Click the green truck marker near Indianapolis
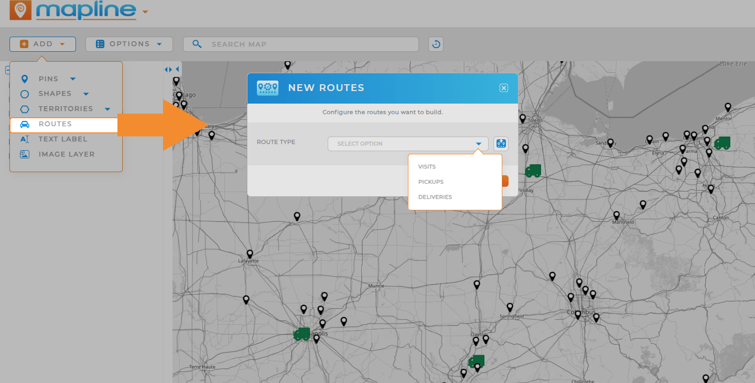This screenshot has height=383, width=755. pyautogui.click(x=302, y=333)
